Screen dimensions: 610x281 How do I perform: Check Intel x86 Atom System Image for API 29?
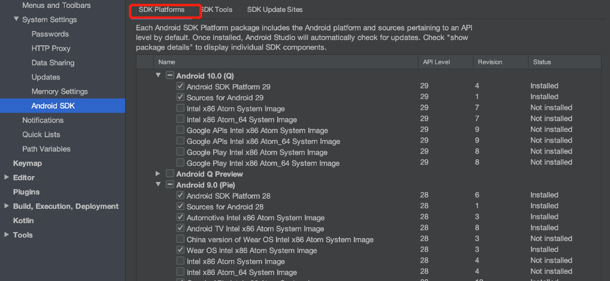(180, 109)
